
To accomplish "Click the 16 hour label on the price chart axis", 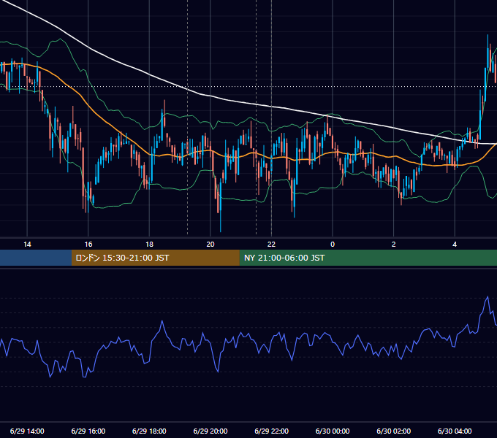I will coord(88,245).
